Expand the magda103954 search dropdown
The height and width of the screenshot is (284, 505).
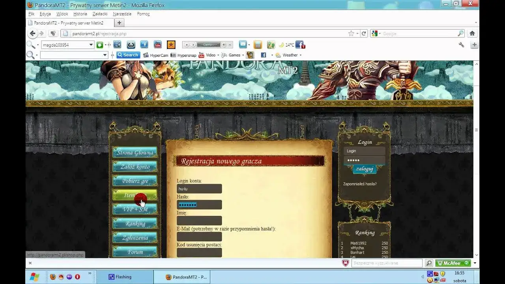[x=91, y=45]
